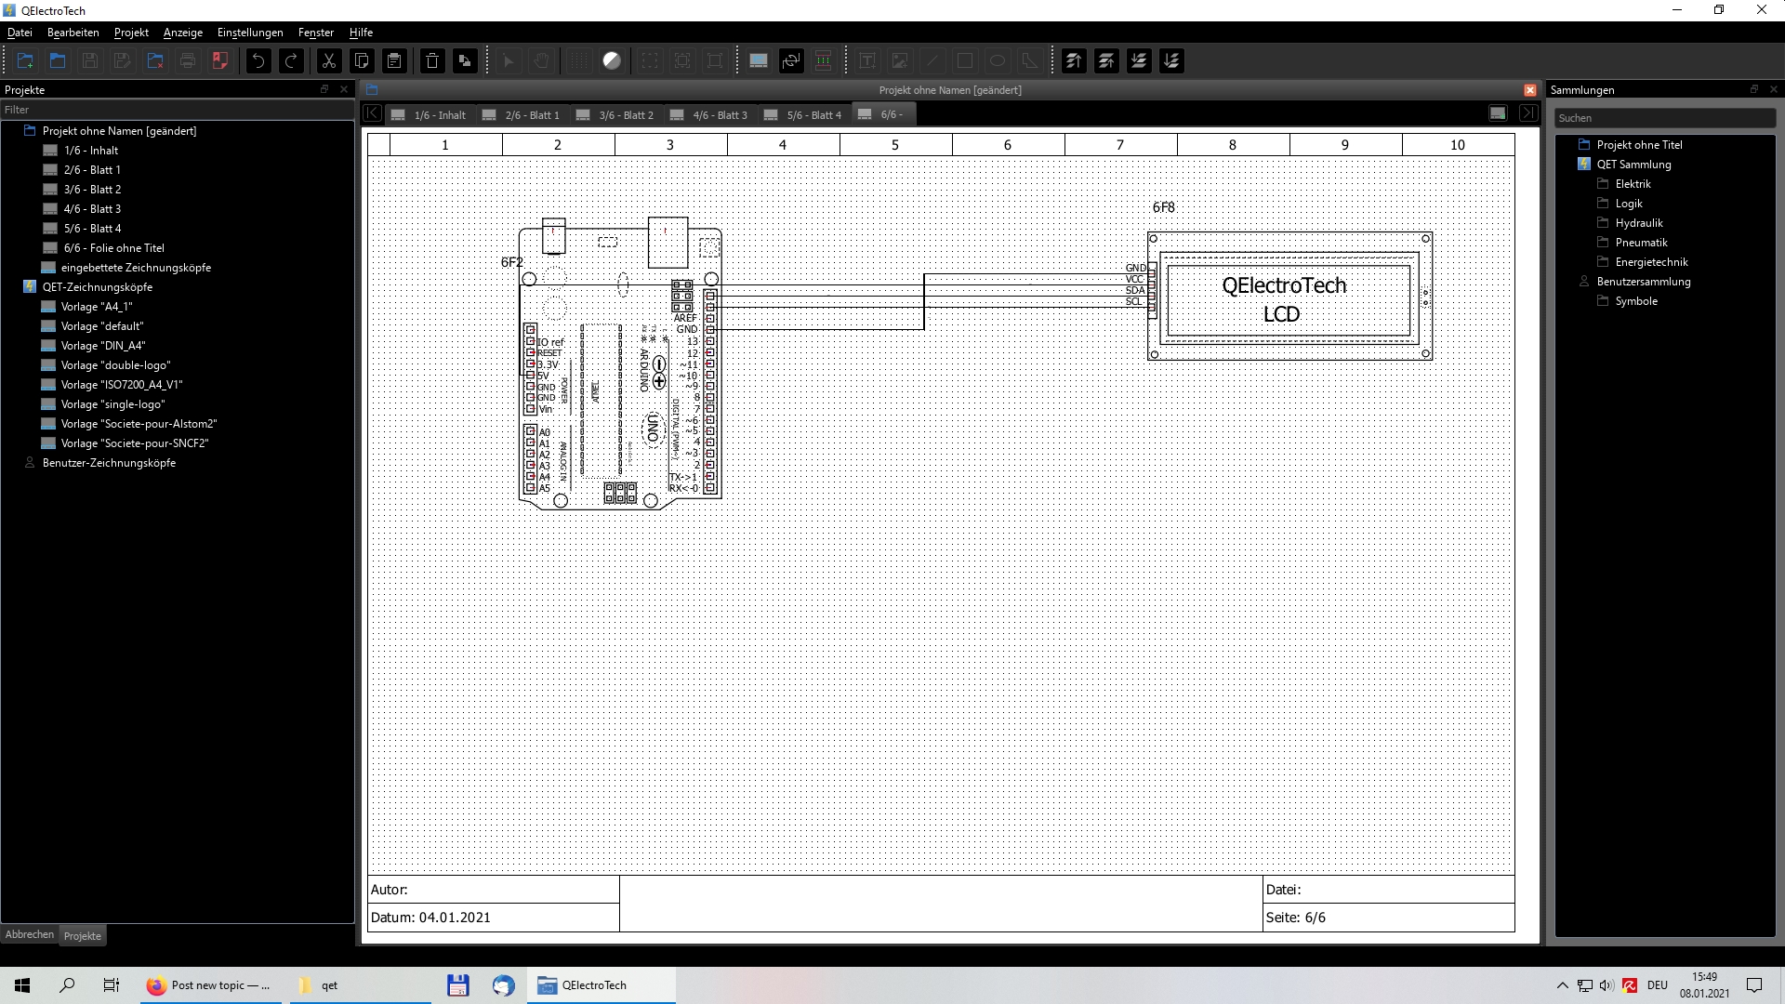Toggle the background color half-circle icon

tap(612, 61)
